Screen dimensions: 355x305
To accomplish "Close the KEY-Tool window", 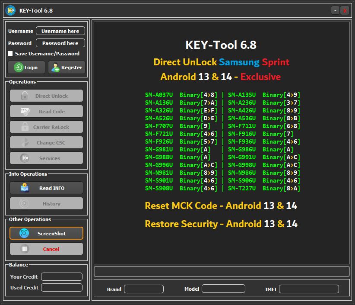I will (345, 10).
